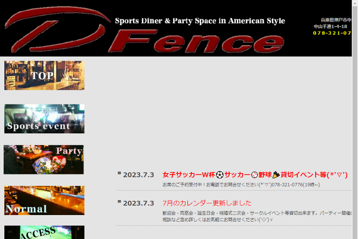
Task: Open the Sports event navigation banner
Action: [x=44, y=119]
